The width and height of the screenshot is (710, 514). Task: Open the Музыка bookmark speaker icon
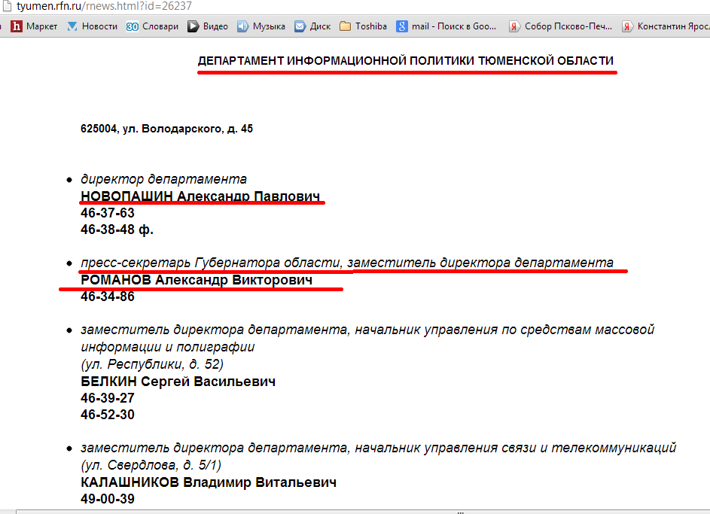(x=242, y=26)
